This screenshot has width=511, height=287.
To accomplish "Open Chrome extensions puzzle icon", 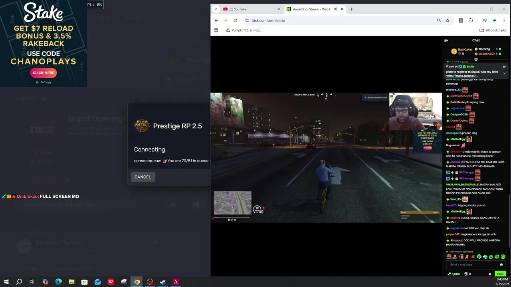I will (x=471, y=20).
